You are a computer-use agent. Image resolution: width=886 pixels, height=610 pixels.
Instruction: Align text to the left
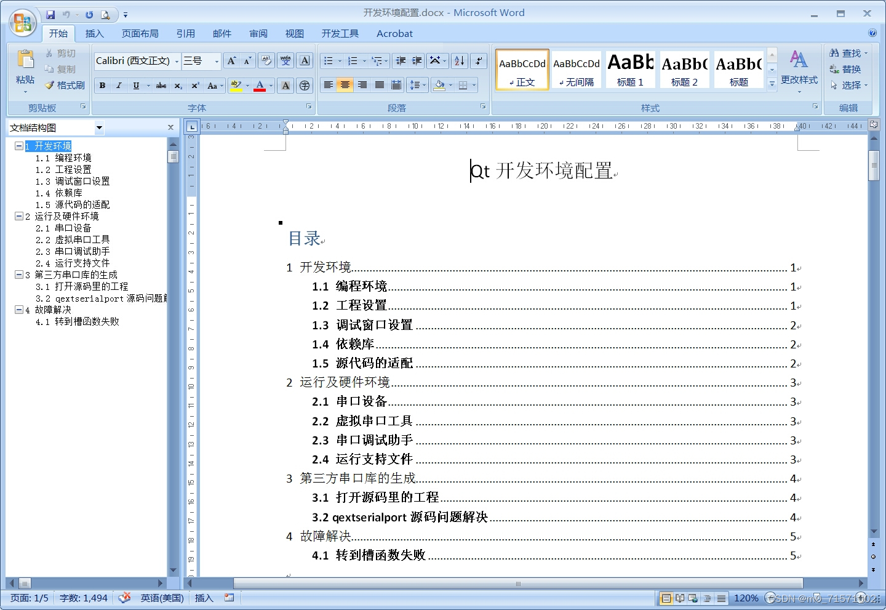(329, 85)
